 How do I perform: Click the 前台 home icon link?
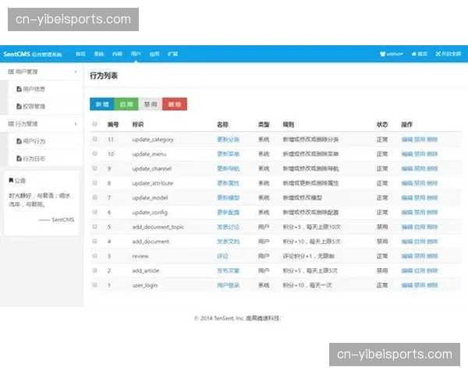[420, 54]
